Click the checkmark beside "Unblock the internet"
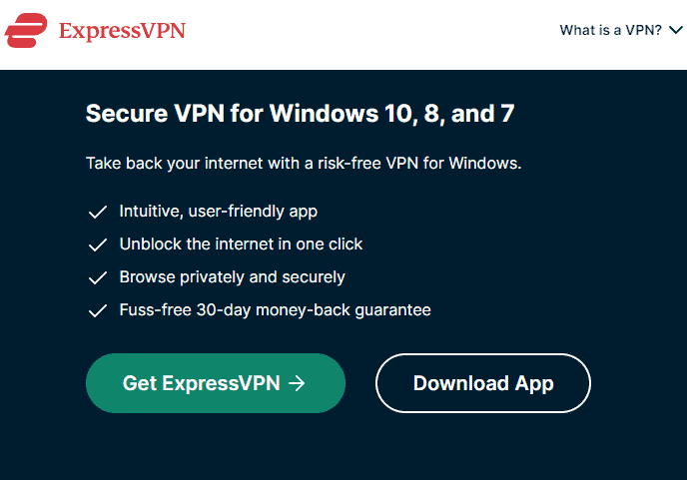687x480 pixels. click(98, 244)
